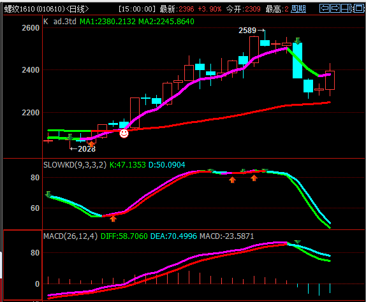Click the 日线 daily period label
Viewport: 366px width, 302px height.
pyautogui.click(x=77, y=9)
